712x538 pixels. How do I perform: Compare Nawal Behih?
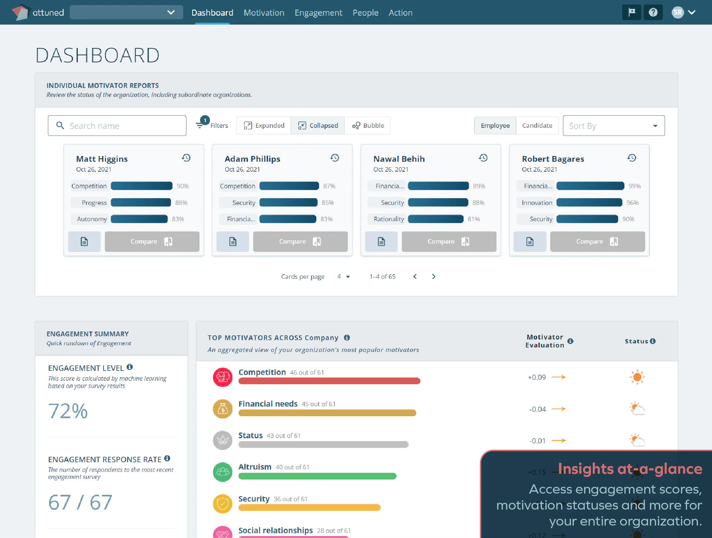449,242
